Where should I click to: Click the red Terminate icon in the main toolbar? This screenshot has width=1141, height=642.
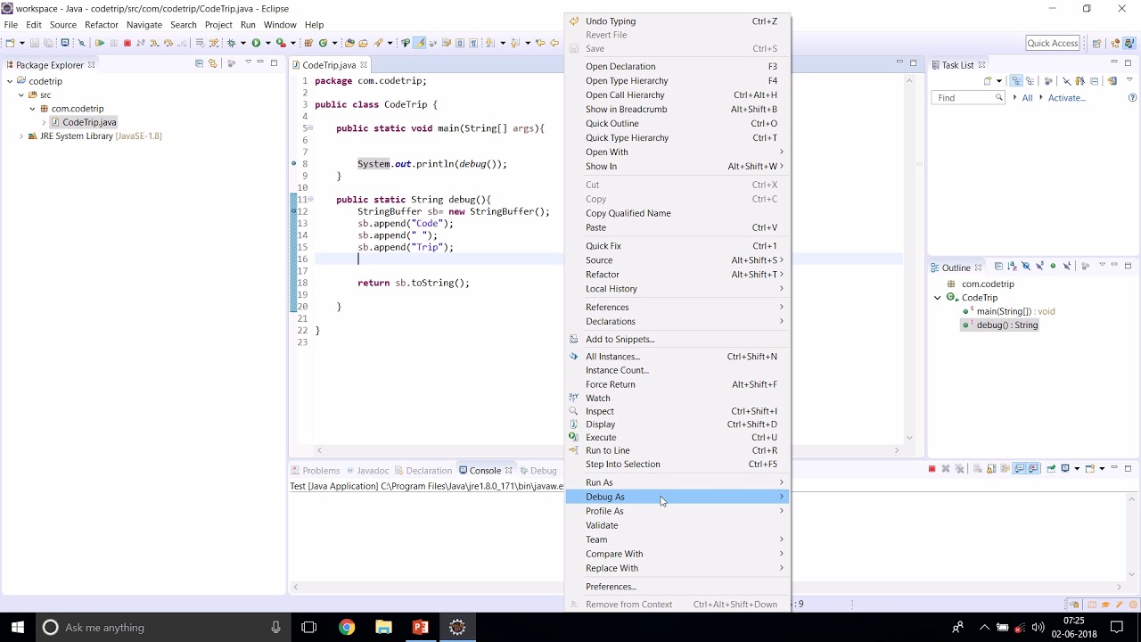pyautogui.click(x=127, y=43)
